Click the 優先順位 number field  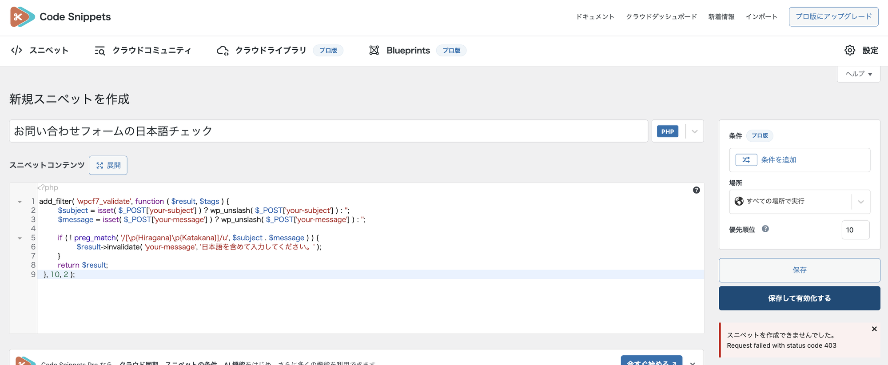(855, 230)
